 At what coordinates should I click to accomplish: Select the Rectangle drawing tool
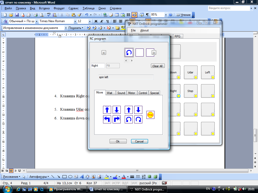tap(64, 177)
